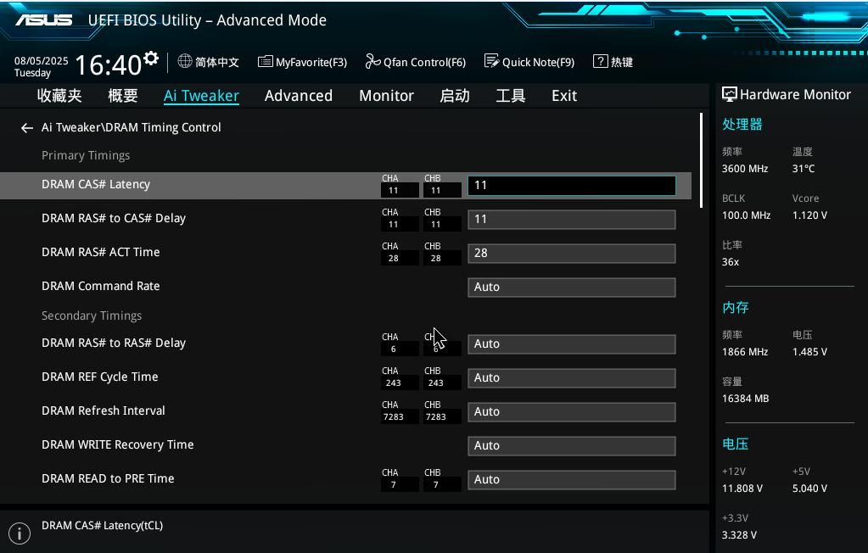Screen dimensions: 868x553
Task: Select the Exit menu tab
Action: click(x=563, y=96)
